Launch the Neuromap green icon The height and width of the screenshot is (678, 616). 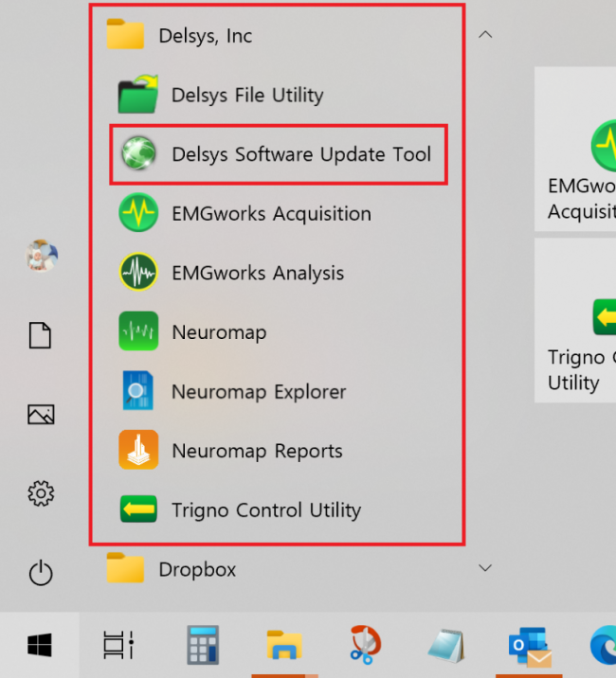[138, 330]
